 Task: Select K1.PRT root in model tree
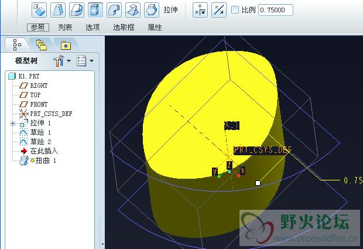[24, 76]
